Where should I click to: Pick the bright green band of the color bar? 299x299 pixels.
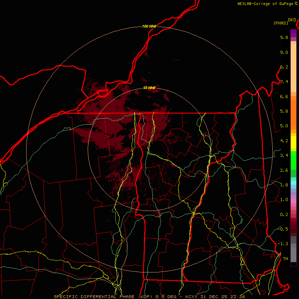[x=293, y=160]
